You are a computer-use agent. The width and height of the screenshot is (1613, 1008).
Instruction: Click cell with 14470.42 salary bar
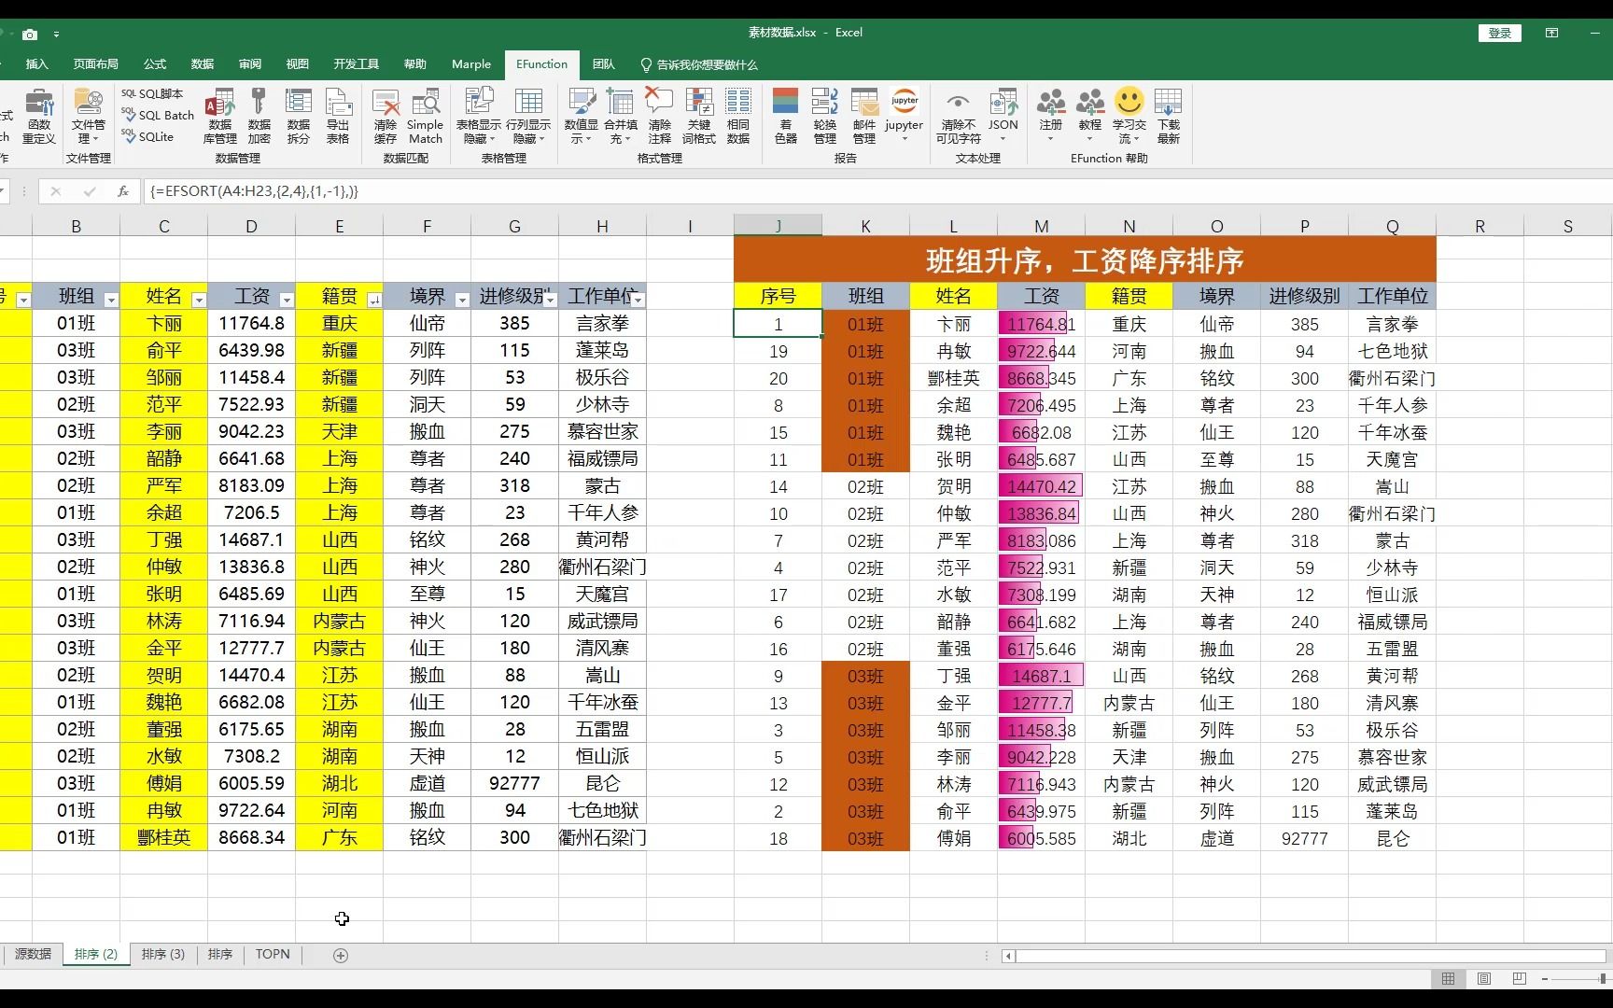pyautogui.click(x=1042, y=486)
